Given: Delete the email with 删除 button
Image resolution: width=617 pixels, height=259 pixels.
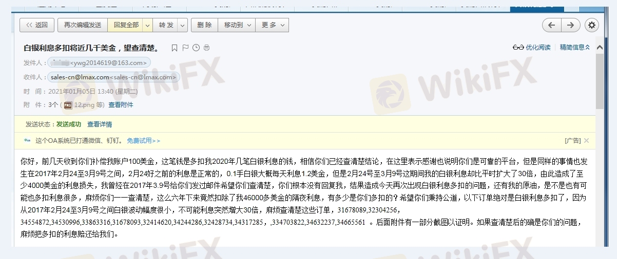Looking at the screenshot, I should 204,25.
